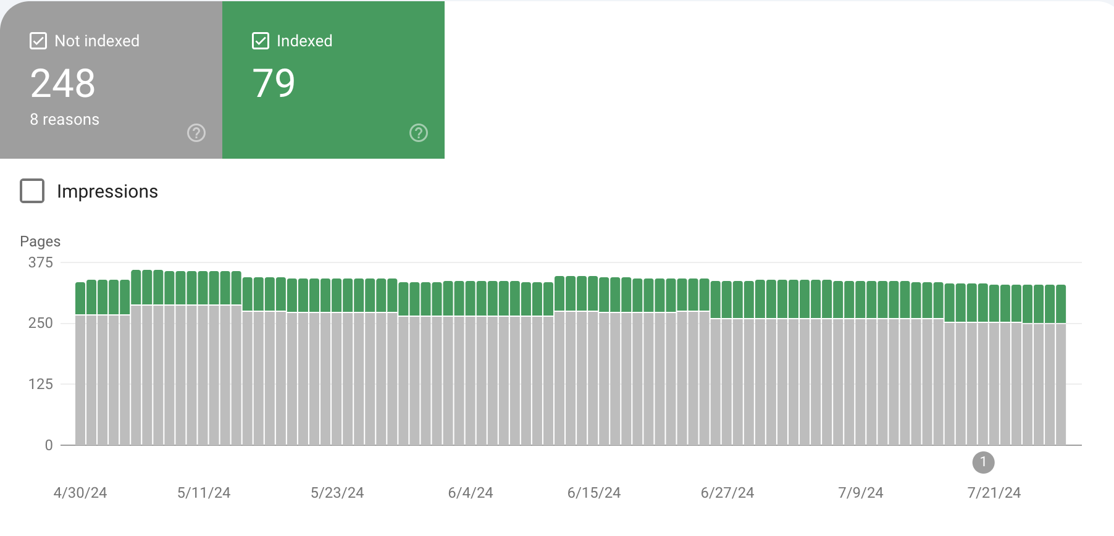Click the 7/9/24 date label

[x=861, y=493]
